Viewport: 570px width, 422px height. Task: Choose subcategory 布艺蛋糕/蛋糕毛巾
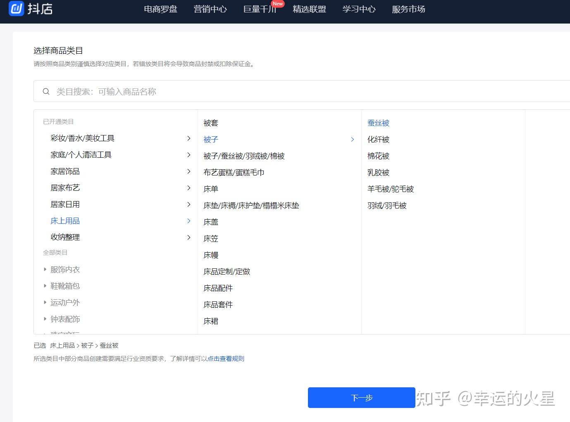(x=234, y=173)
